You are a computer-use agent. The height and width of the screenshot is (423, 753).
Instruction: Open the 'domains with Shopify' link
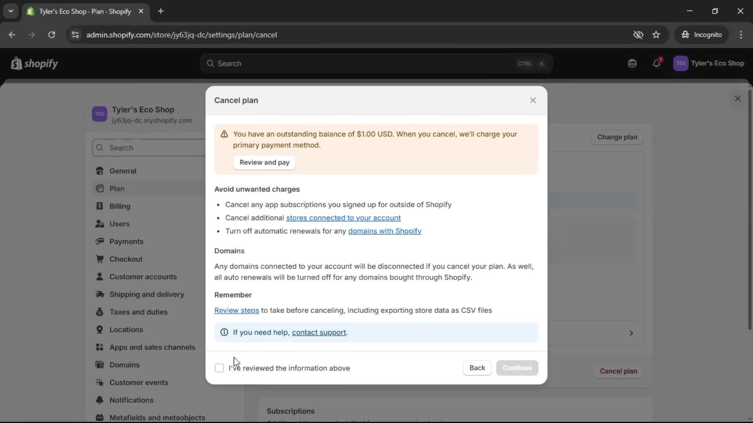point(384,231)
